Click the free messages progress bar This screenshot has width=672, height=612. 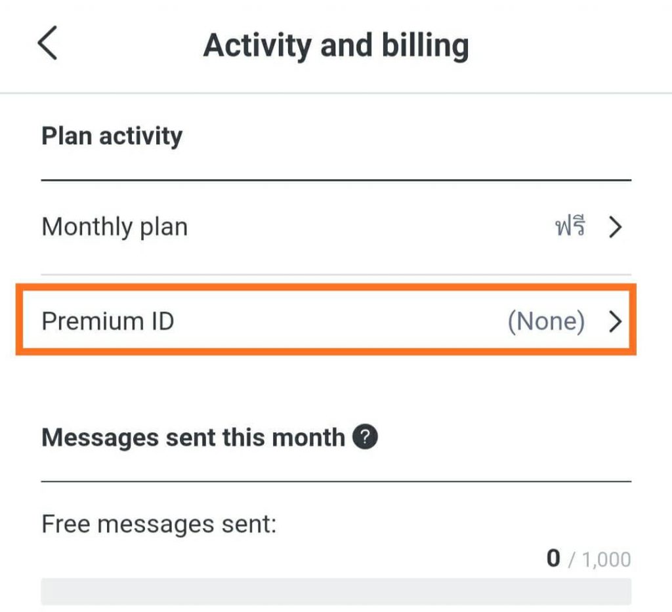click(336, 592)
